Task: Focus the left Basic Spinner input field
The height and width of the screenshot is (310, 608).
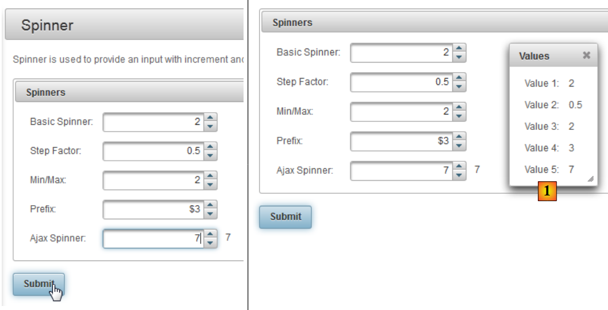Action: coord(151,122)
